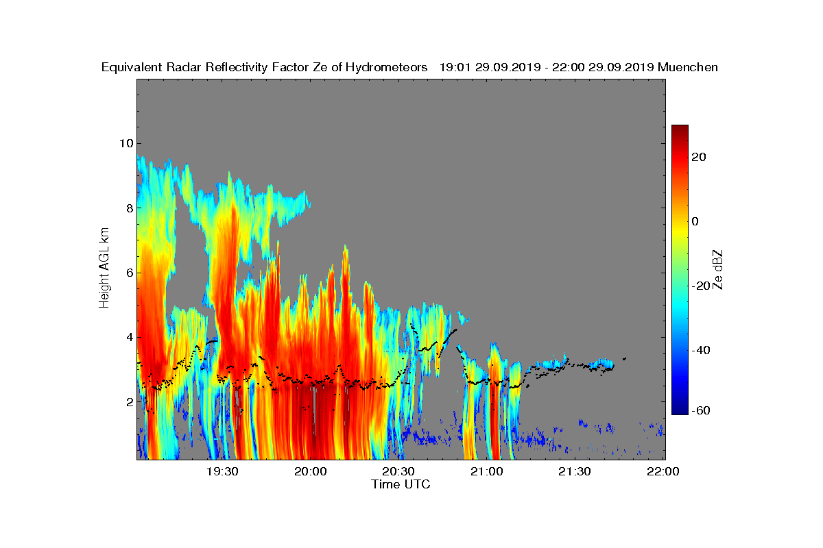Click the Ze dBZ color scale bar
This screenshot has height=548, width=823.
point(680,270)
